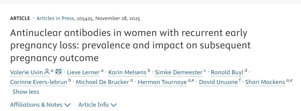The height and width of the screenshot is (111, 301).
Task: Click the author profile icon beside Valerie Uvin
Action: click(x=47, y=72)
